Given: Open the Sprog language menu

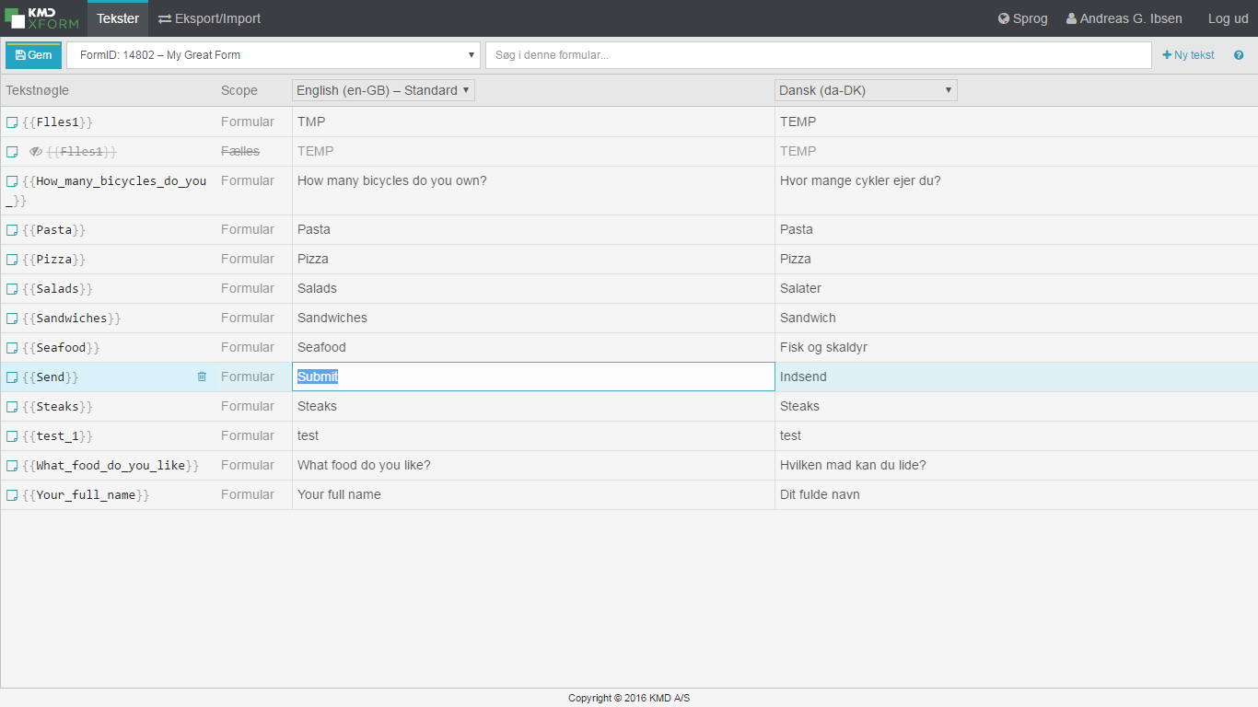Looking at the screenshot, I should (x=1022, y=18).
